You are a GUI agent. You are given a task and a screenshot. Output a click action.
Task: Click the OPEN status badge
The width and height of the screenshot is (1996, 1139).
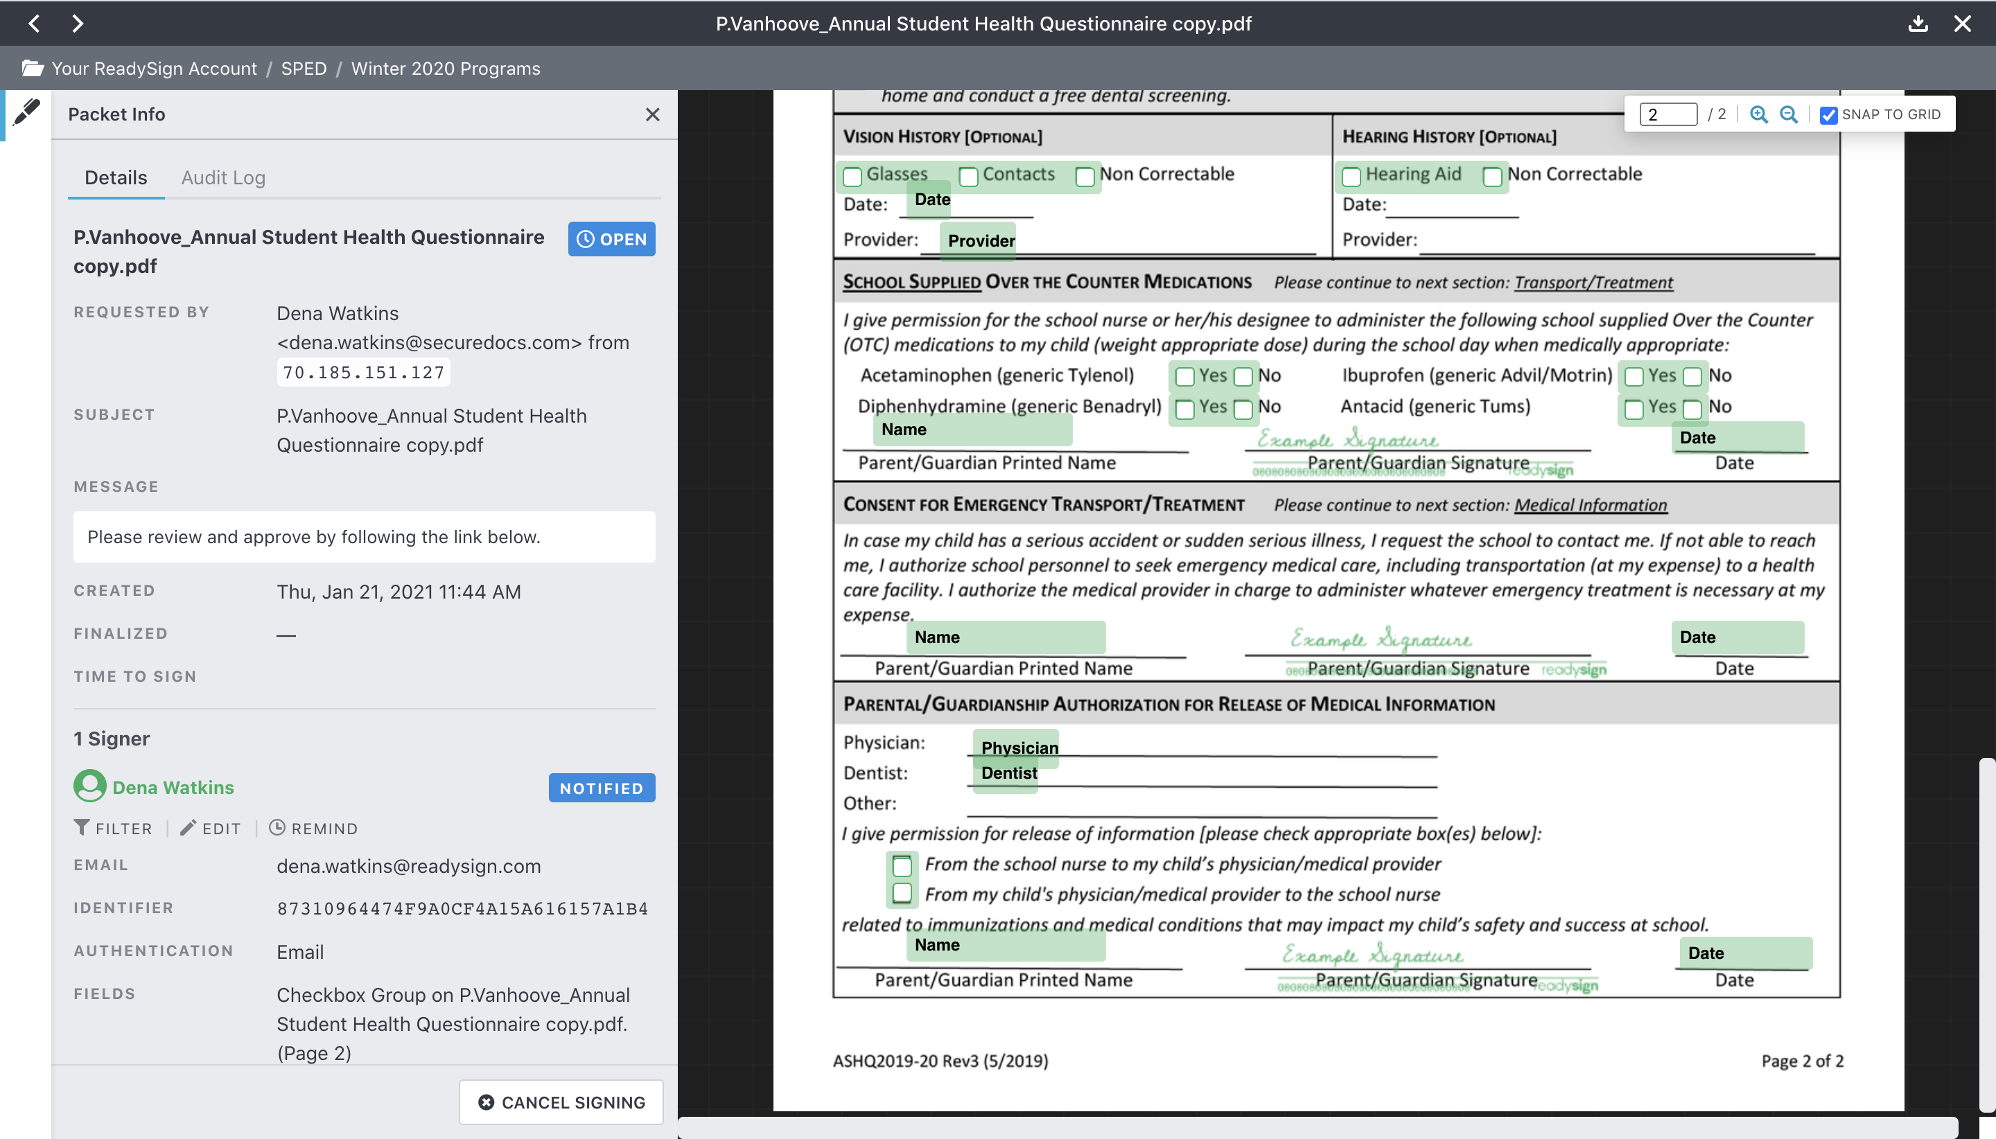pyautogui.click(x=612, y=240)
